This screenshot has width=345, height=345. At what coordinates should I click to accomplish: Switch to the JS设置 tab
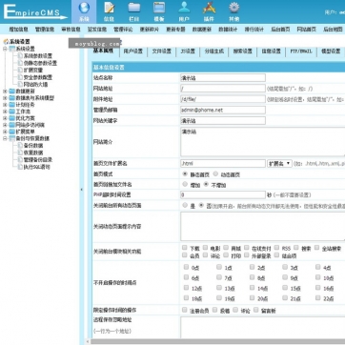(188, 51)
